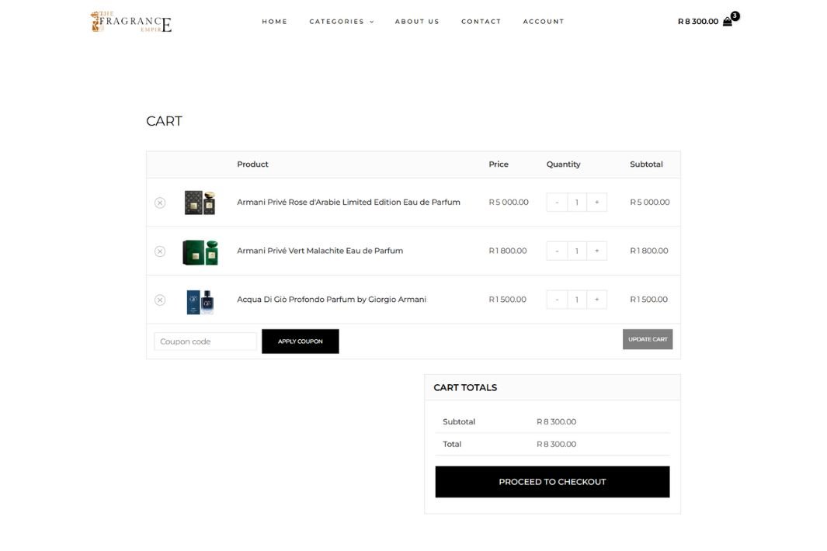Screen dimensions: 827x551
Task: Increase quantity of Rose d'Arabie perfume
Action: (x=596, y=203)
